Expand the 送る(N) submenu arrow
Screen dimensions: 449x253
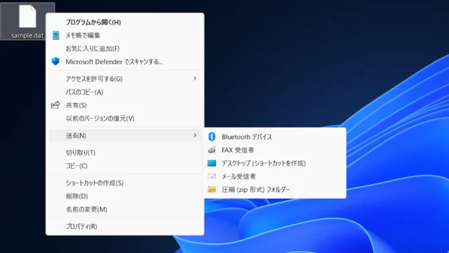[x=194, y=135]
